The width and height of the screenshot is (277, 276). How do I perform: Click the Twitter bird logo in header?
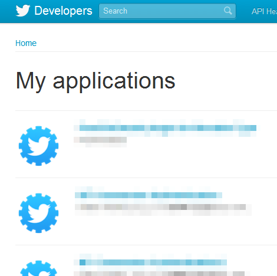click(x=23, y=11)
